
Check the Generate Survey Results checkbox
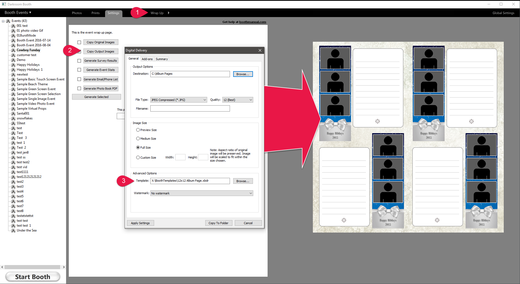[79, 61]
